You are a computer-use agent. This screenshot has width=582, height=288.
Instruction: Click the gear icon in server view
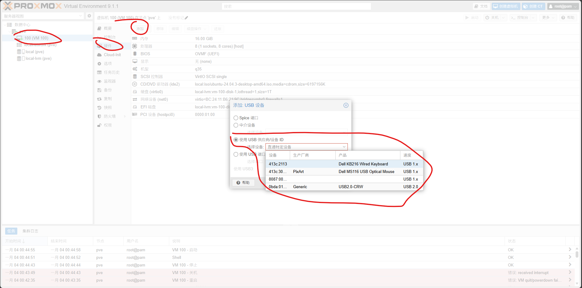click(89, 16)
